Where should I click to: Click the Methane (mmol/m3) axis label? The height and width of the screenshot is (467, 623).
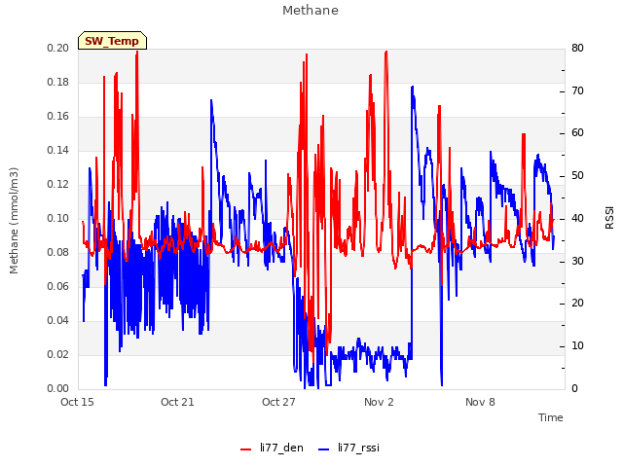[14, 221]
